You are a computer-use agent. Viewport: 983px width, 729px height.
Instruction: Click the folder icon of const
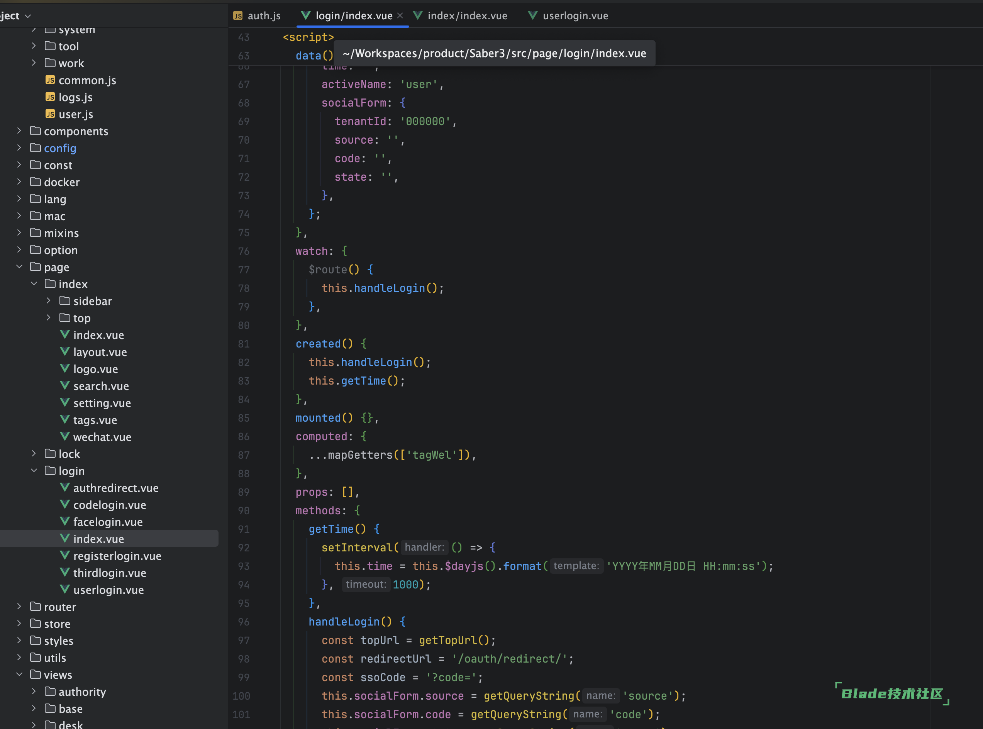pyautogui.click(x=35, y=164)
